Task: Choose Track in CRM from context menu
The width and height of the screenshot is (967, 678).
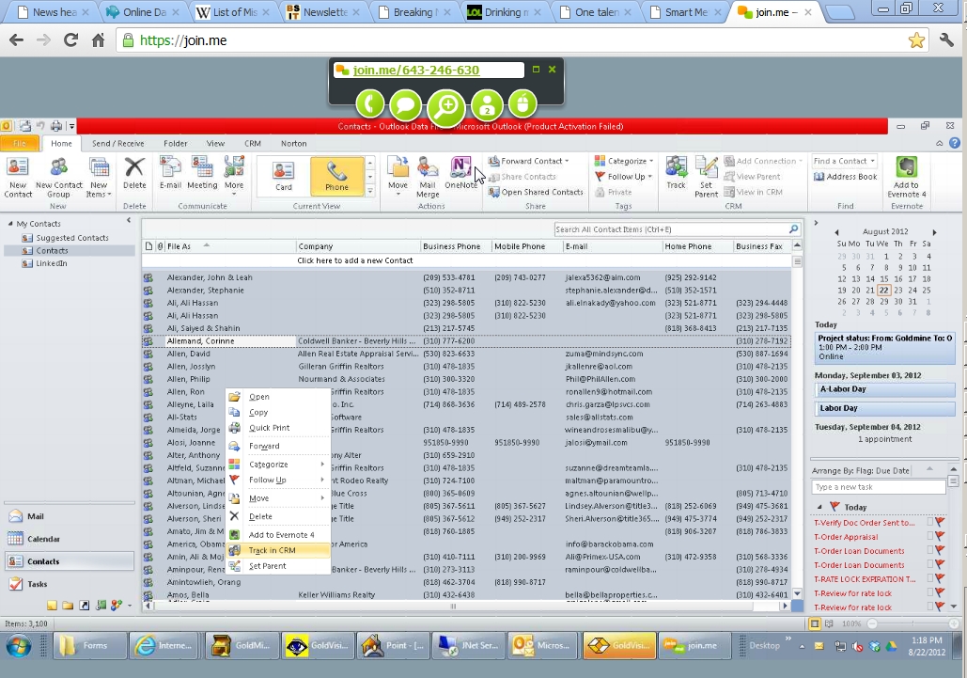Action: (x=272, y=550)
